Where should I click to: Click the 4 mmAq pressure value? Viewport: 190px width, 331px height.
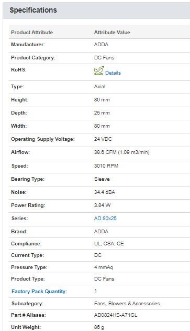pos(104,267)
